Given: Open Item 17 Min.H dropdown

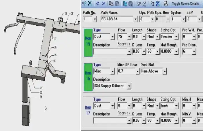Looking at the screenshot, I should tap(194, 106).
